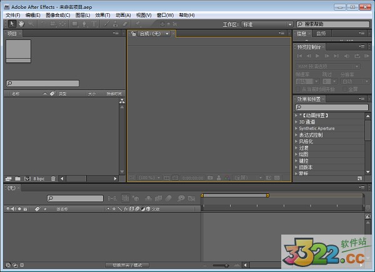Viewport: 375px width, 272px height.
Task: Select the Selection arrow tool
Action: click(11, 24)
